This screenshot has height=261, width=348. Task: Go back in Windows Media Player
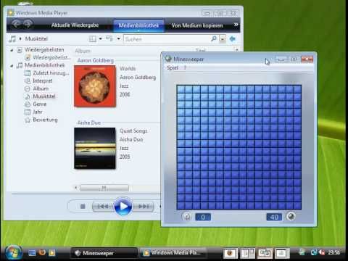[16, 24]
